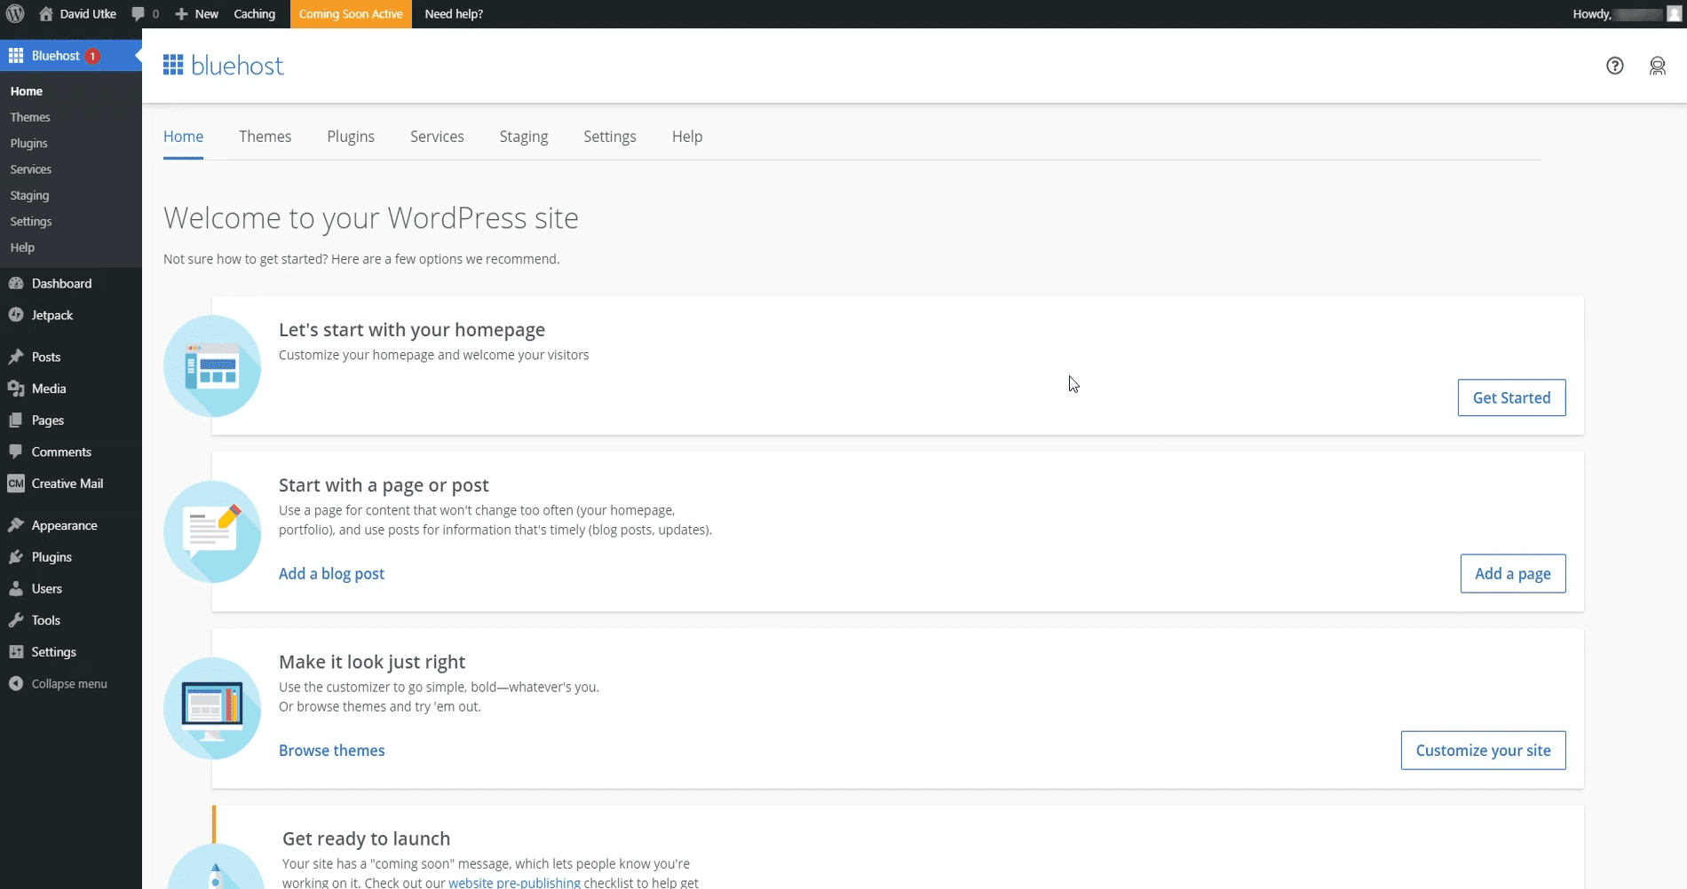Click the Tools wrench icon

16,620
